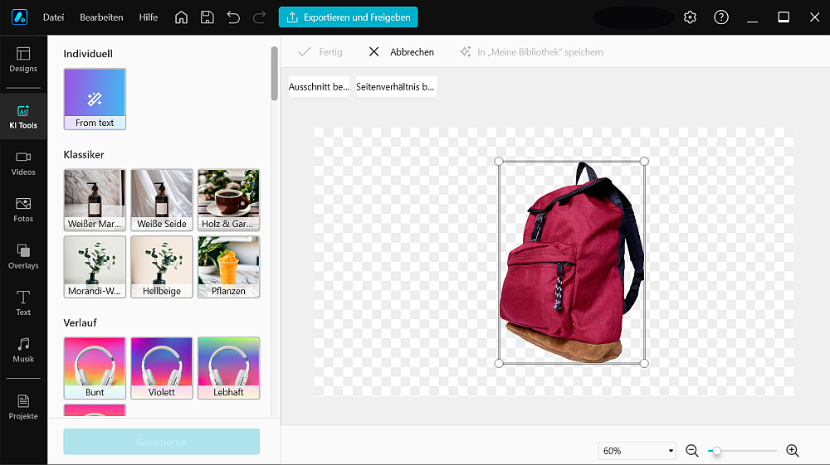Select the Holz & Garten background thumbnail
The width and height of the screenshot is (830, 465).
tap(228, 200)
